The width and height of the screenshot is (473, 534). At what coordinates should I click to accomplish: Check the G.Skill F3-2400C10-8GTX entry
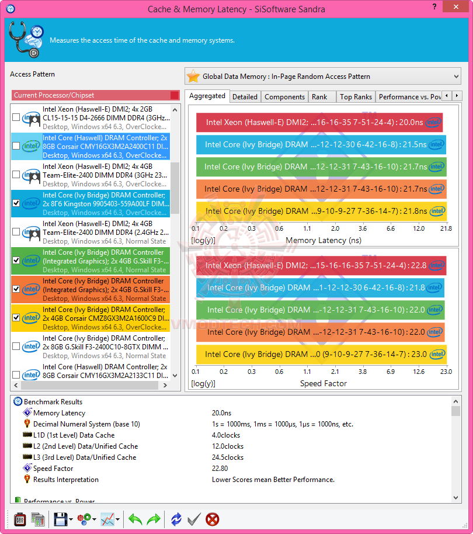[16, 346]
